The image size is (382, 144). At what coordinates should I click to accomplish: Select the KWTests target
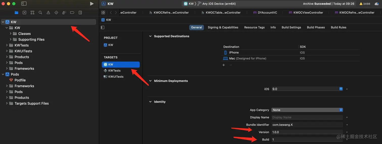(x=114, y=71)
